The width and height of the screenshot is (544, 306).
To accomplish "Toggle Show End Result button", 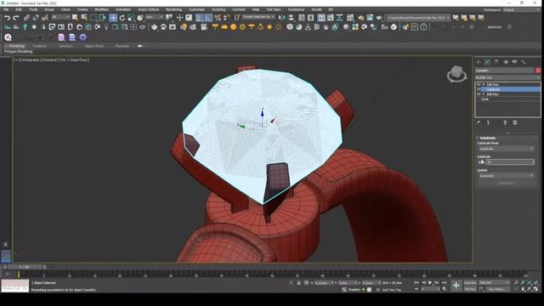I will tap(488, 122).
